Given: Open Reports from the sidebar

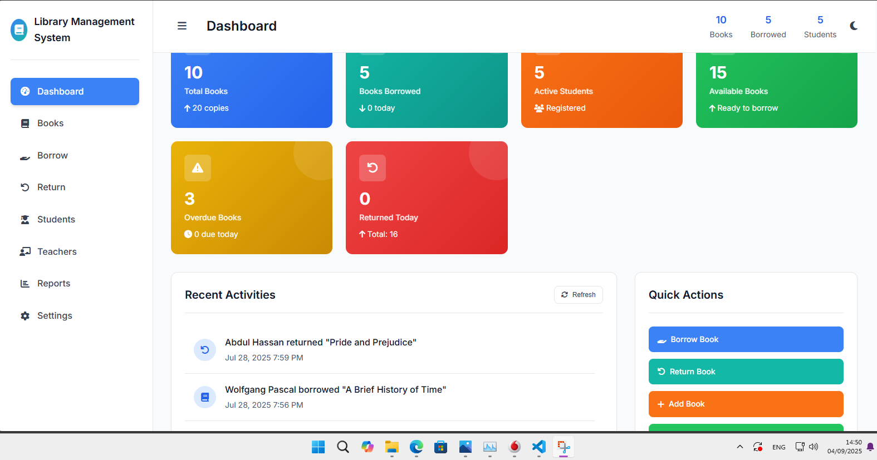Looking at the screenshot, I should 75,284.
